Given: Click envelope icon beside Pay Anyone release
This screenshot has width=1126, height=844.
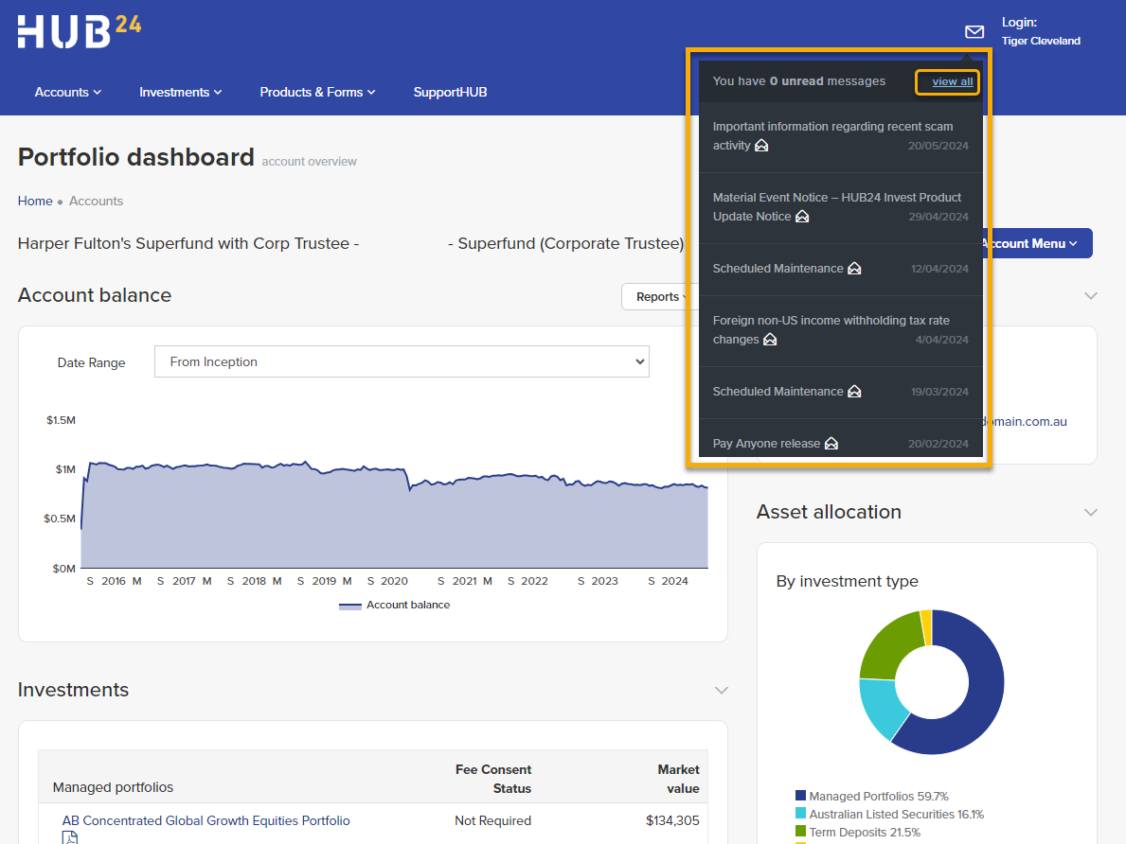Looking at the screenshot, I should [831, 443].
